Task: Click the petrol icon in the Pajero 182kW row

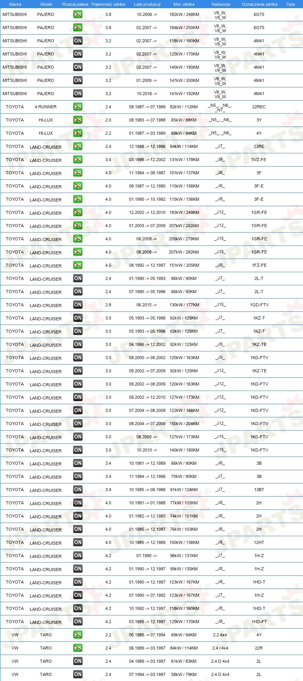Action: [78, 14]
